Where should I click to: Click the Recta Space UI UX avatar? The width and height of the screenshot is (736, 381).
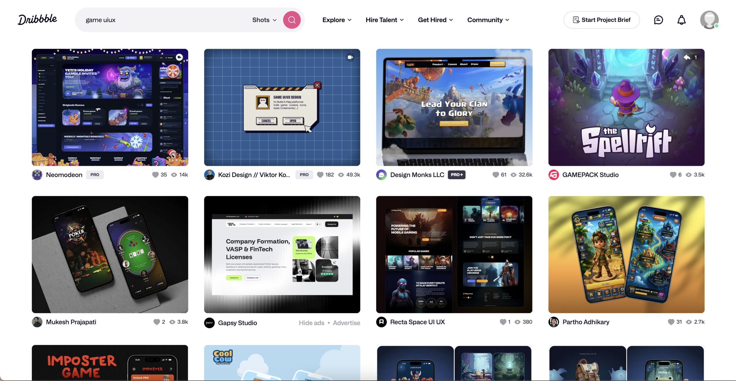[382, 322]
